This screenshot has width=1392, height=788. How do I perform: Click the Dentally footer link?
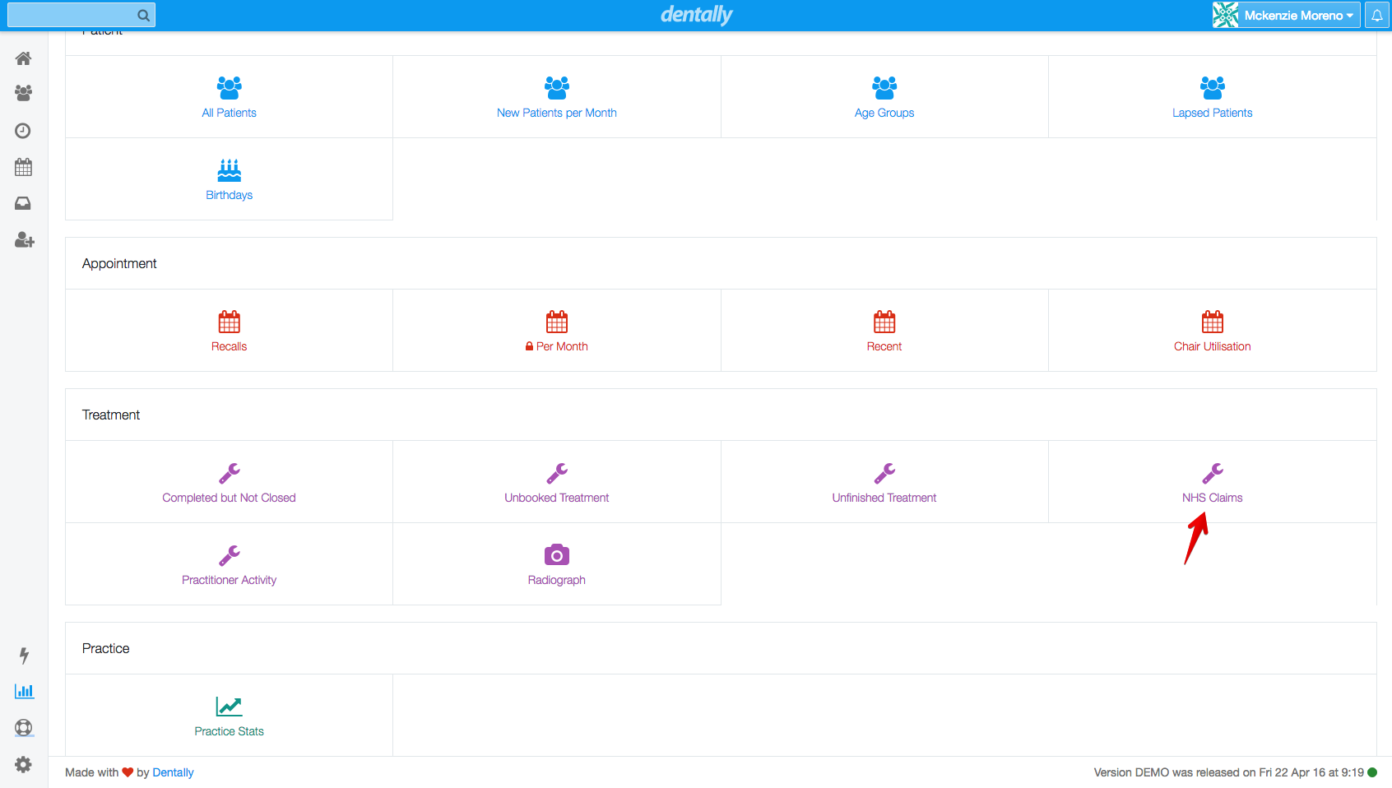pos(173,772)
